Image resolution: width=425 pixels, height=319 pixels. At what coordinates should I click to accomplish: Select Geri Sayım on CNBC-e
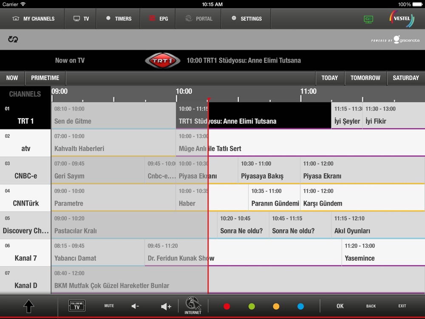coord(98,171)
